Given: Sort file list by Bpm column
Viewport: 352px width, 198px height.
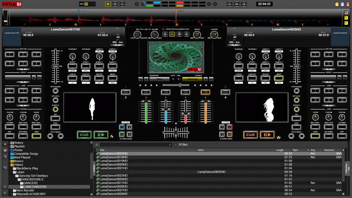Looking at the screenshot, I should 295,150.
